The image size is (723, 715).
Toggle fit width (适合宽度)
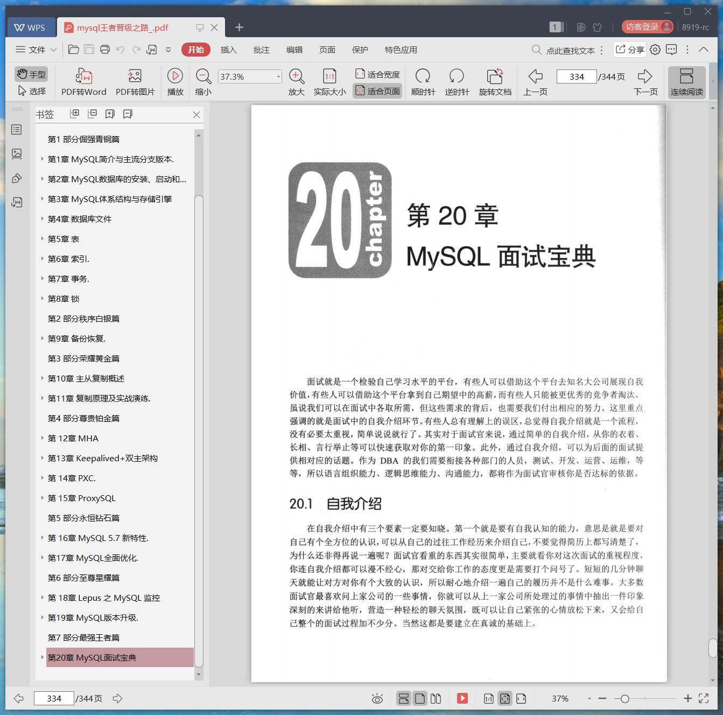377,74
